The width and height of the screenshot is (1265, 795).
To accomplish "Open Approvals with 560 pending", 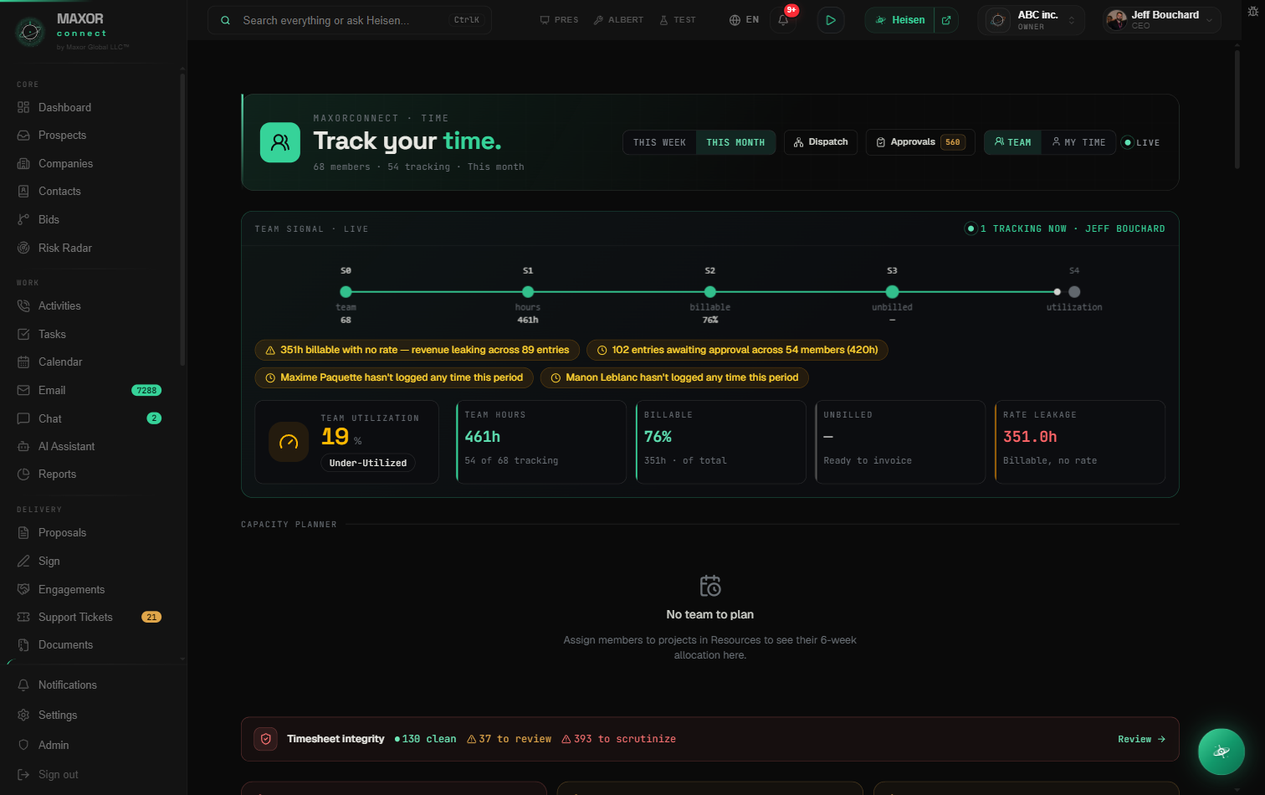I will [920, 142].
